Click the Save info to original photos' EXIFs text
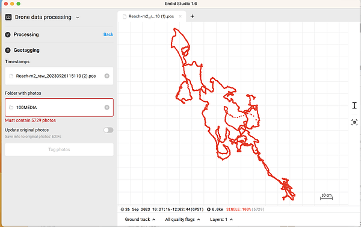Screen dimensions: 361x227 coord(33,137)
